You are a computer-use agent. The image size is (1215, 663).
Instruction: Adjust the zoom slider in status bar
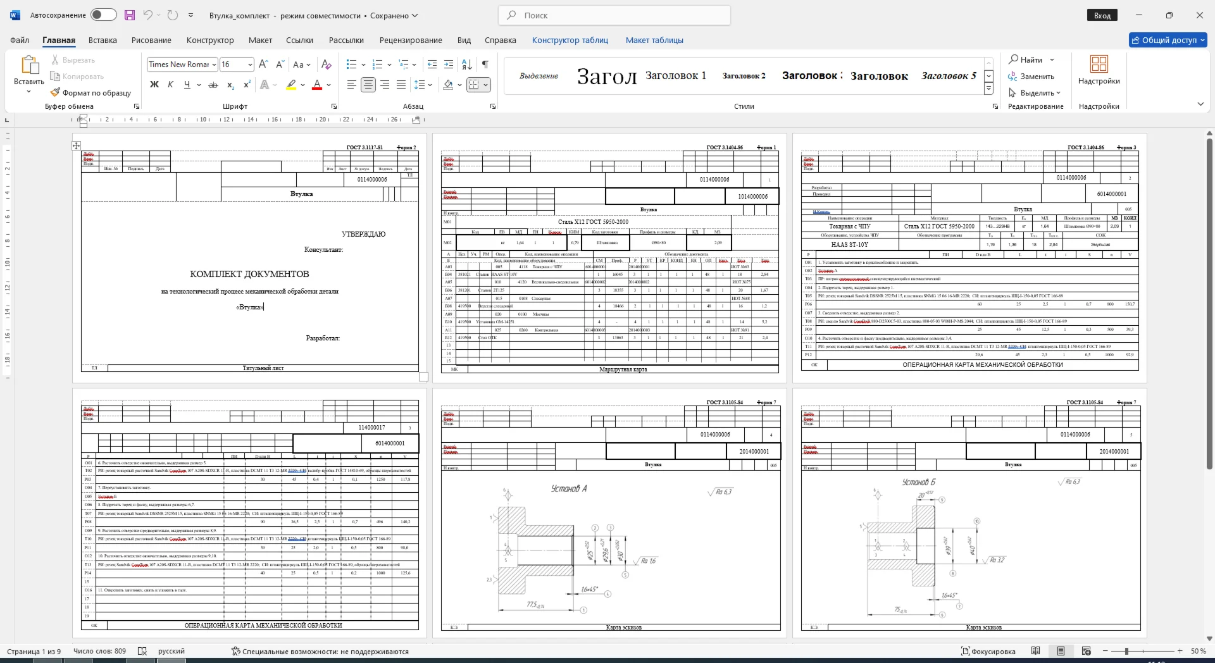(x=1126, y=651)
